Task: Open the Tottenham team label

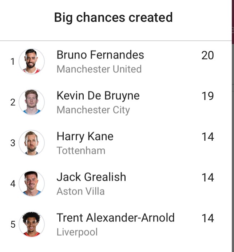Action: (x=81, y=151)
